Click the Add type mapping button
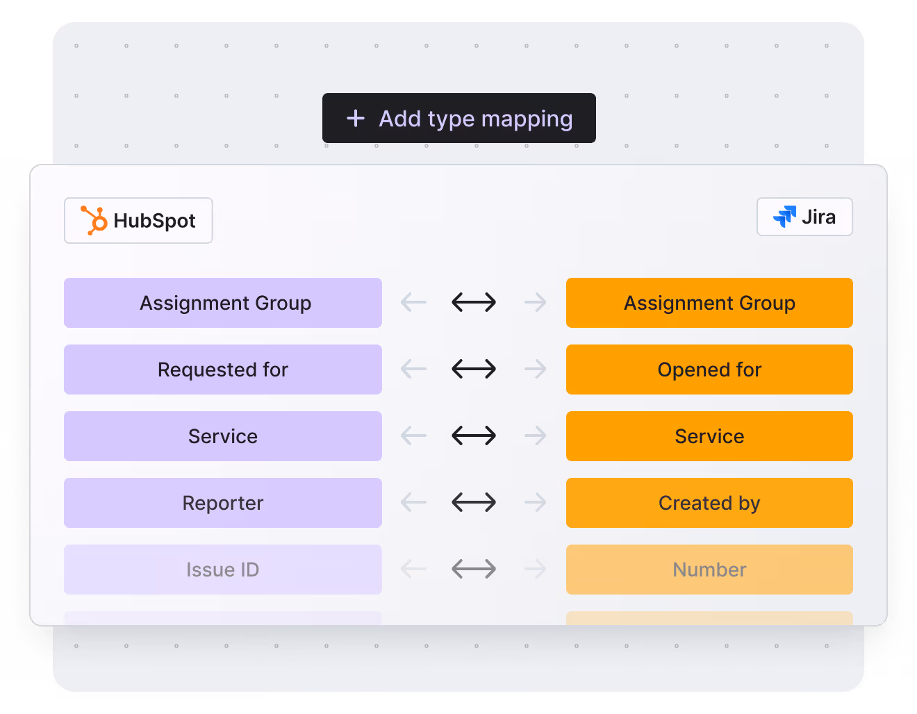This screenshot has width=917, height=714. 459,118
